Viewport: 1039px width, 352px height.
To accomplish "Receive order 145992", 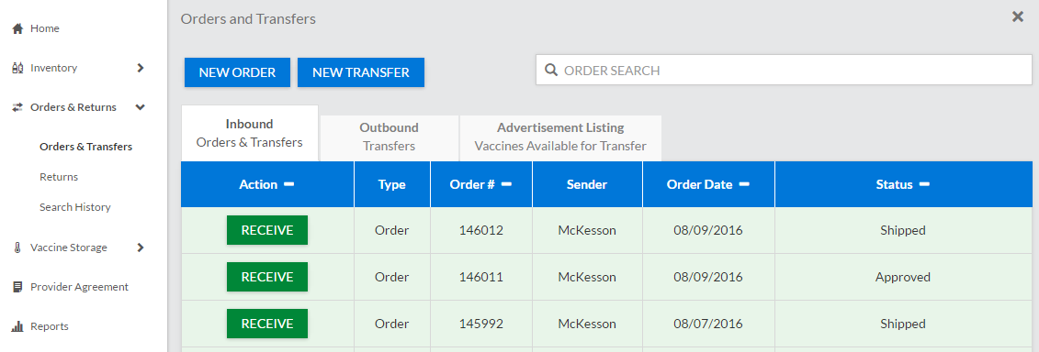I will coord(267,324).
